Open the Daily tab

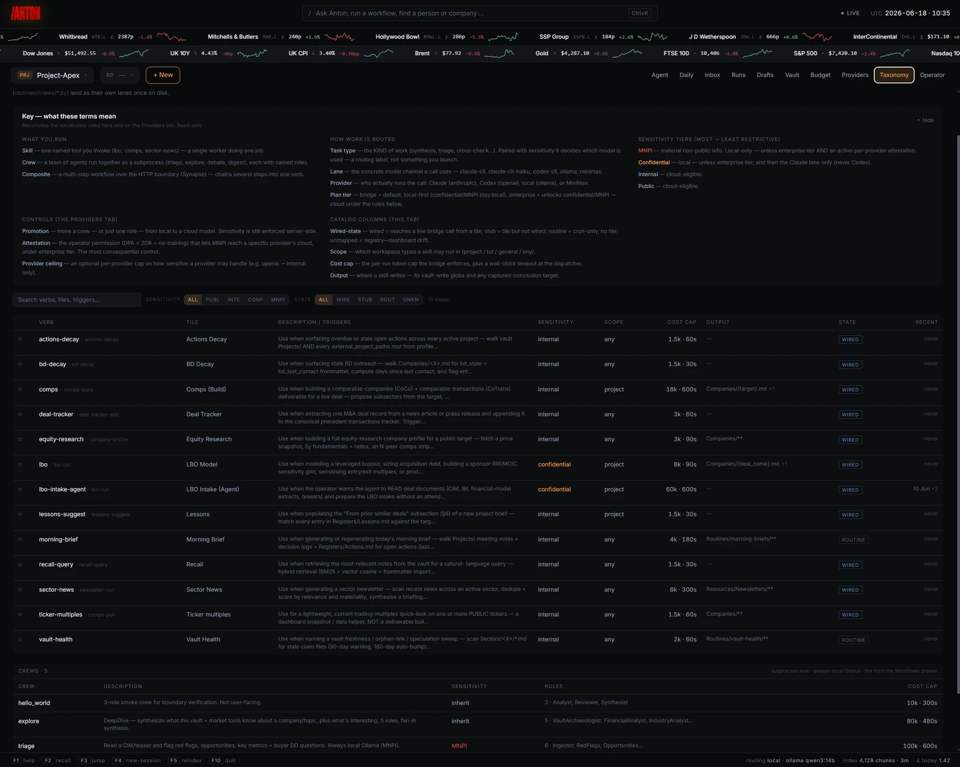[686, 76]
